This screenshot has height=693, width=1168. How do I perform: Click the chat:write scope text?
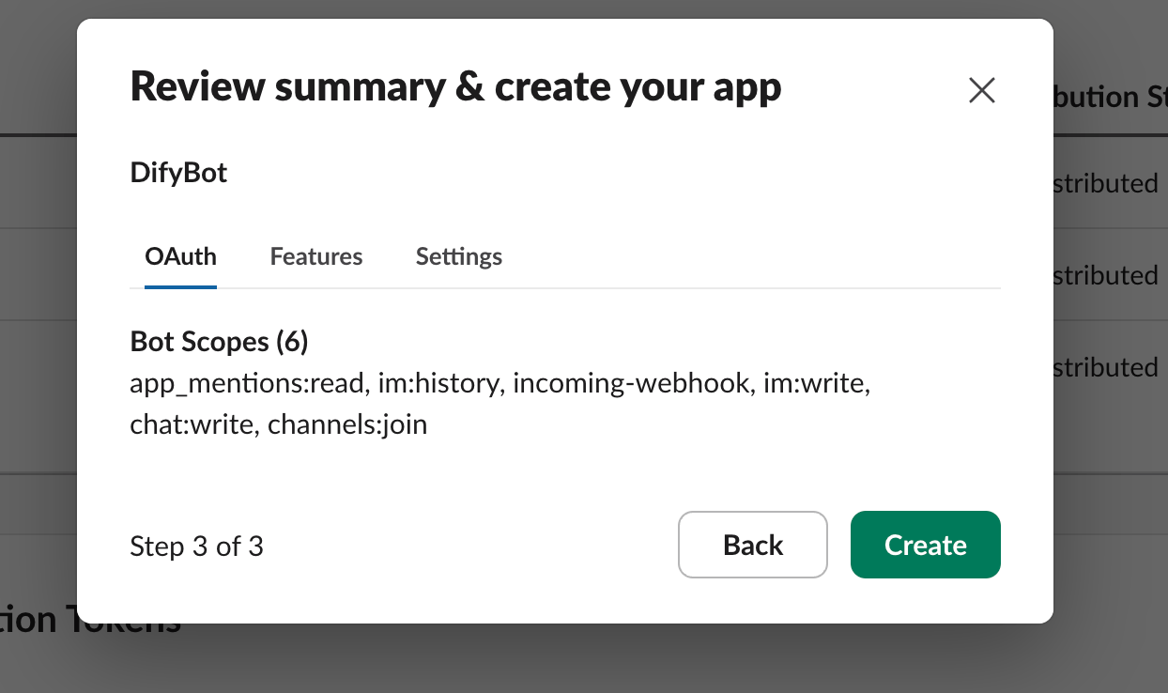192,425
